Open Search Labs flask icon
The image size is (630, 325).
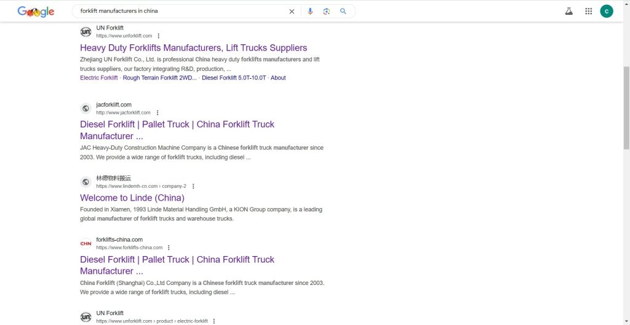568,11
